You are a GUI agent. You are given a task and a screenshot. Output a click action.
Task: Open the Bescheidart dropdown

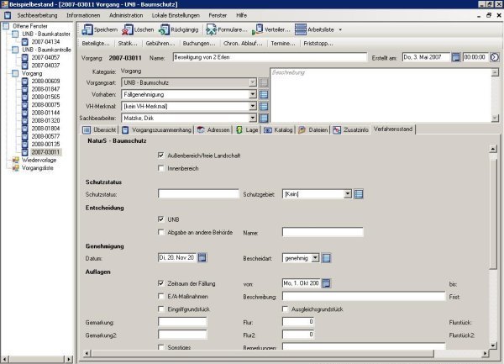pyautogui.click(x=315, y=258)
